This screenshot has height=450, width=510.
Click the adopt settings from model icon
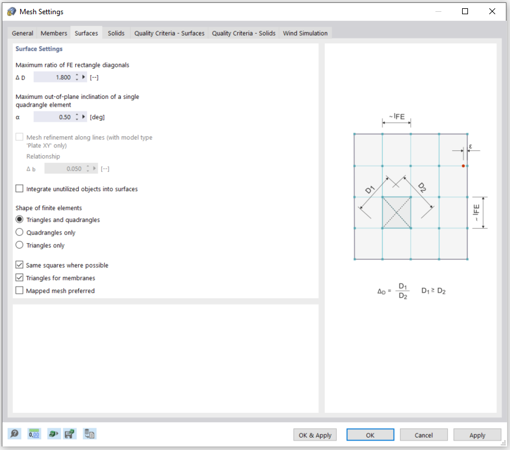point(53,434)
